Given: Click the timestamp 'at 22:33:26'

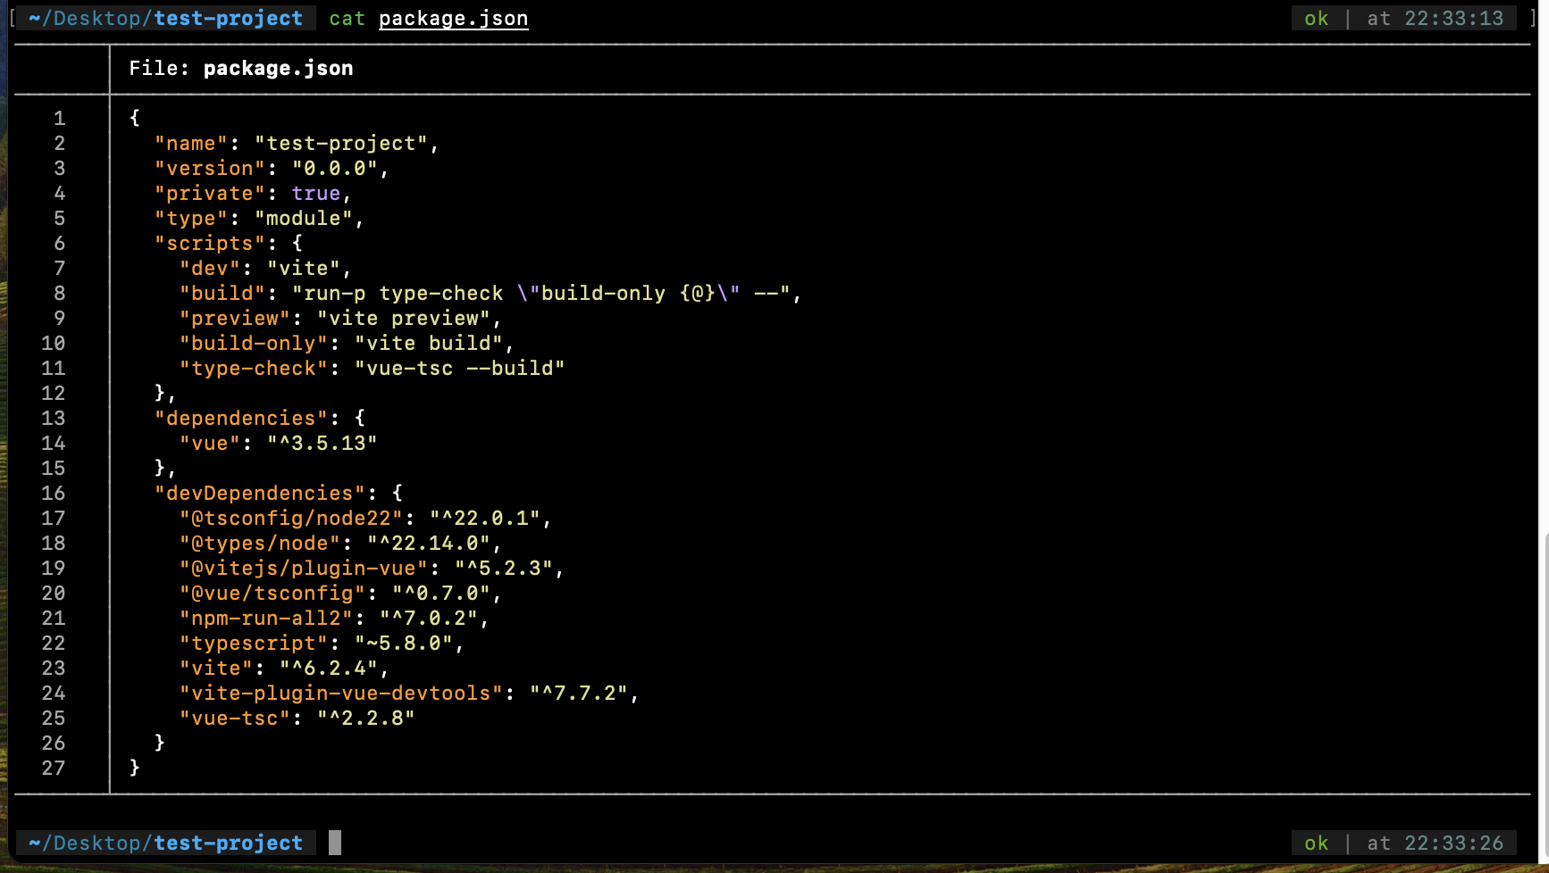Looking at the screenshot, I should pyautogui.click(x=1435, y=844).
